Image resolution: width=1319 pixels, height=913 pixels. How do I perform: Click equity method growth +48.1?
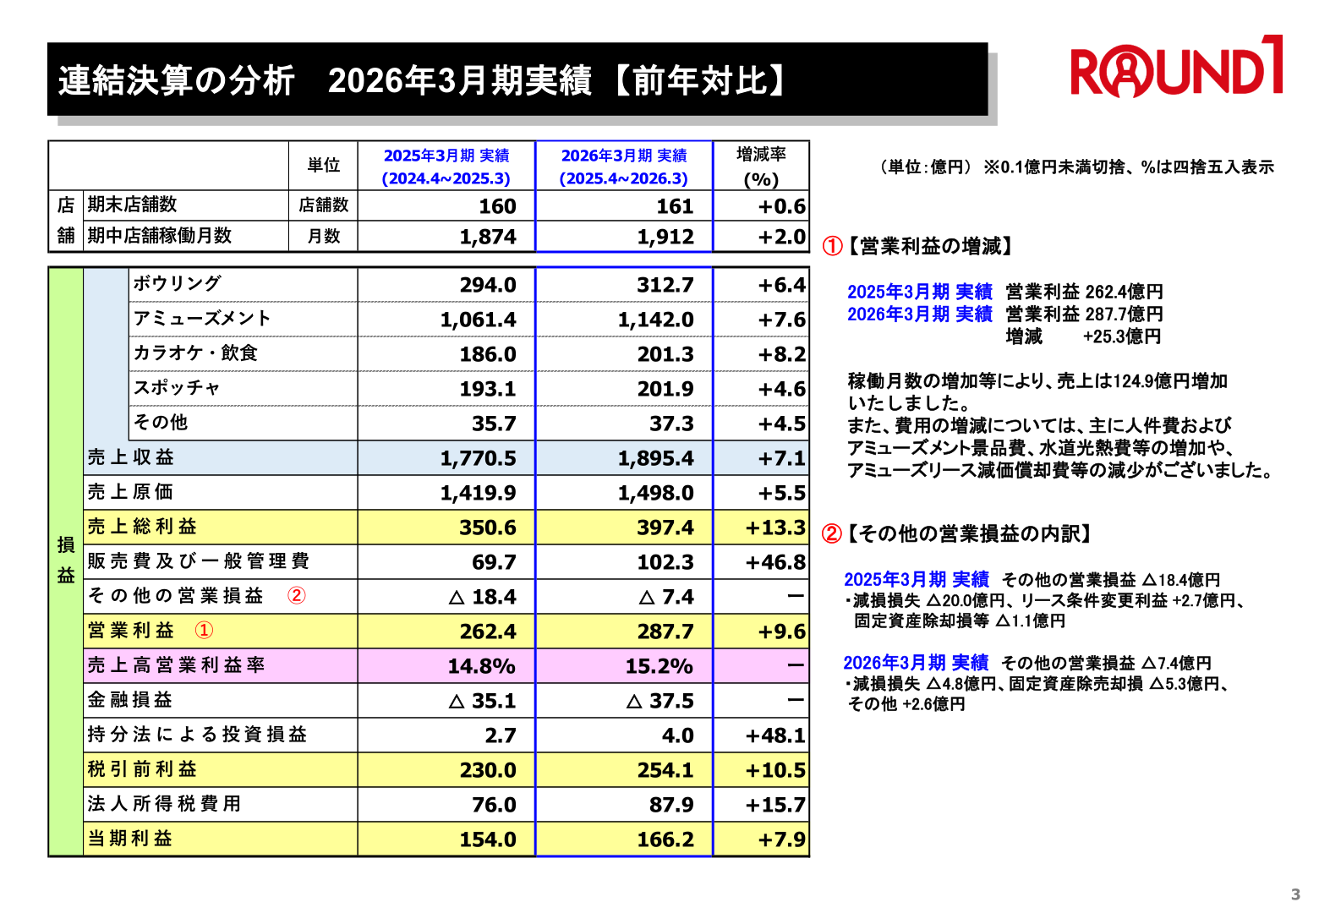pos(776,735)
